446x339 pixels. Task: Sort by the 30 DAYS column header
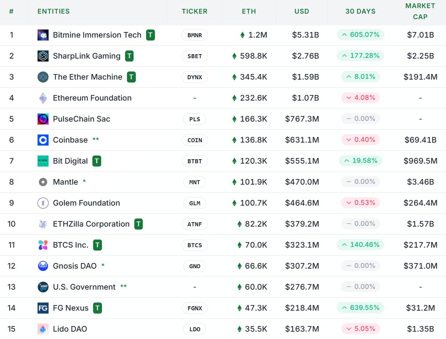coord(361,11)
